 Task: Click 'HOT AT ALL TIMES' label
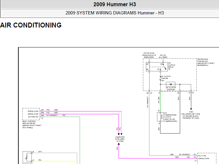coord(163,56)
